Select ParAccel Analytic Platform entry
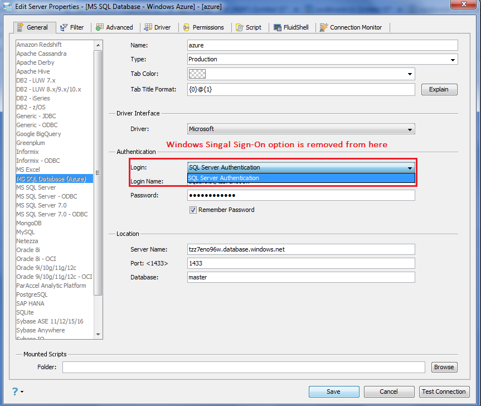Screen dimensions: 481x406 click(x=51, y=286)
